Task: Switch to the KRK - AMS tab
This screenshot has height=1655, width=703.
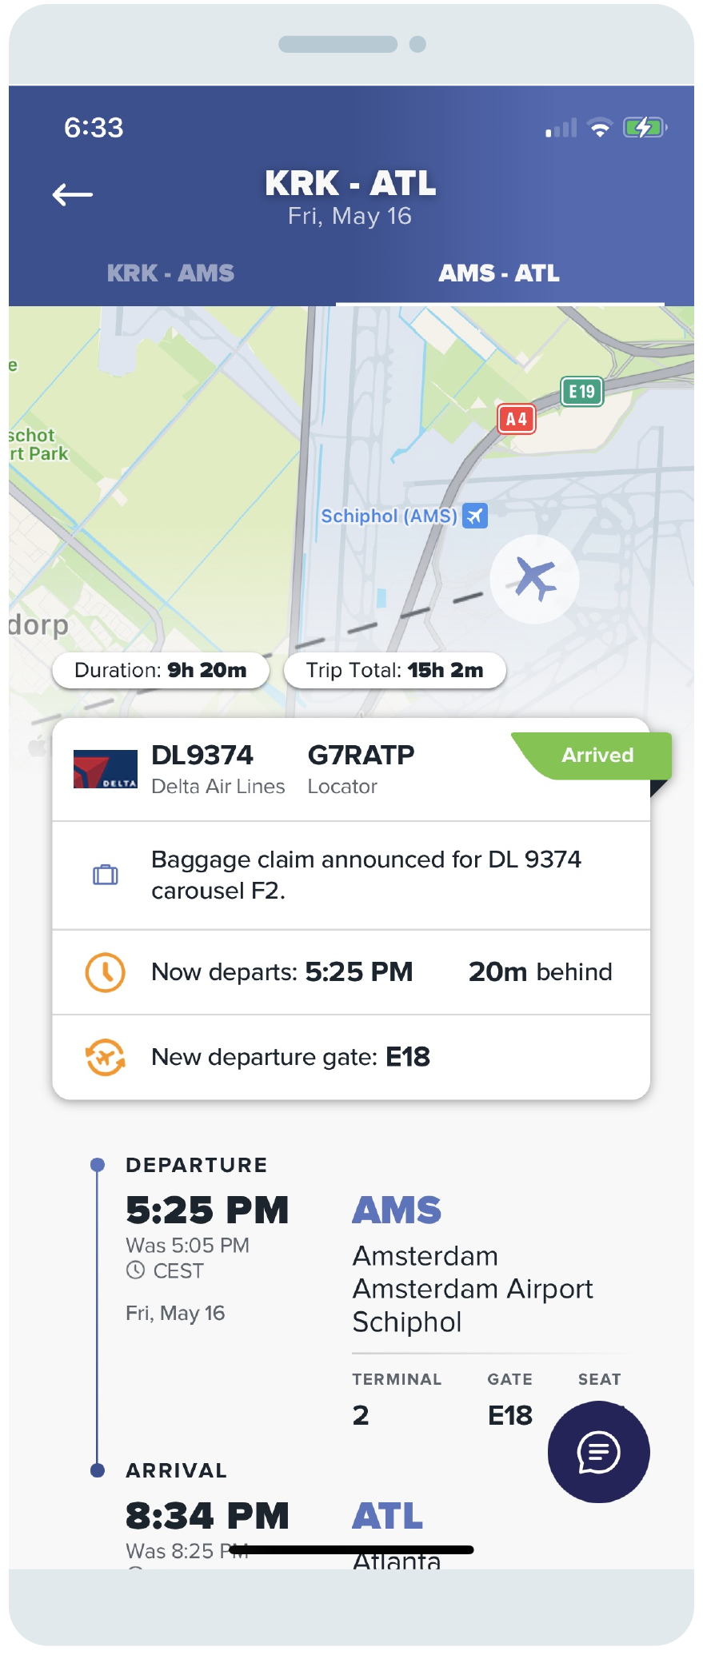Action: (x=171, y=273)
